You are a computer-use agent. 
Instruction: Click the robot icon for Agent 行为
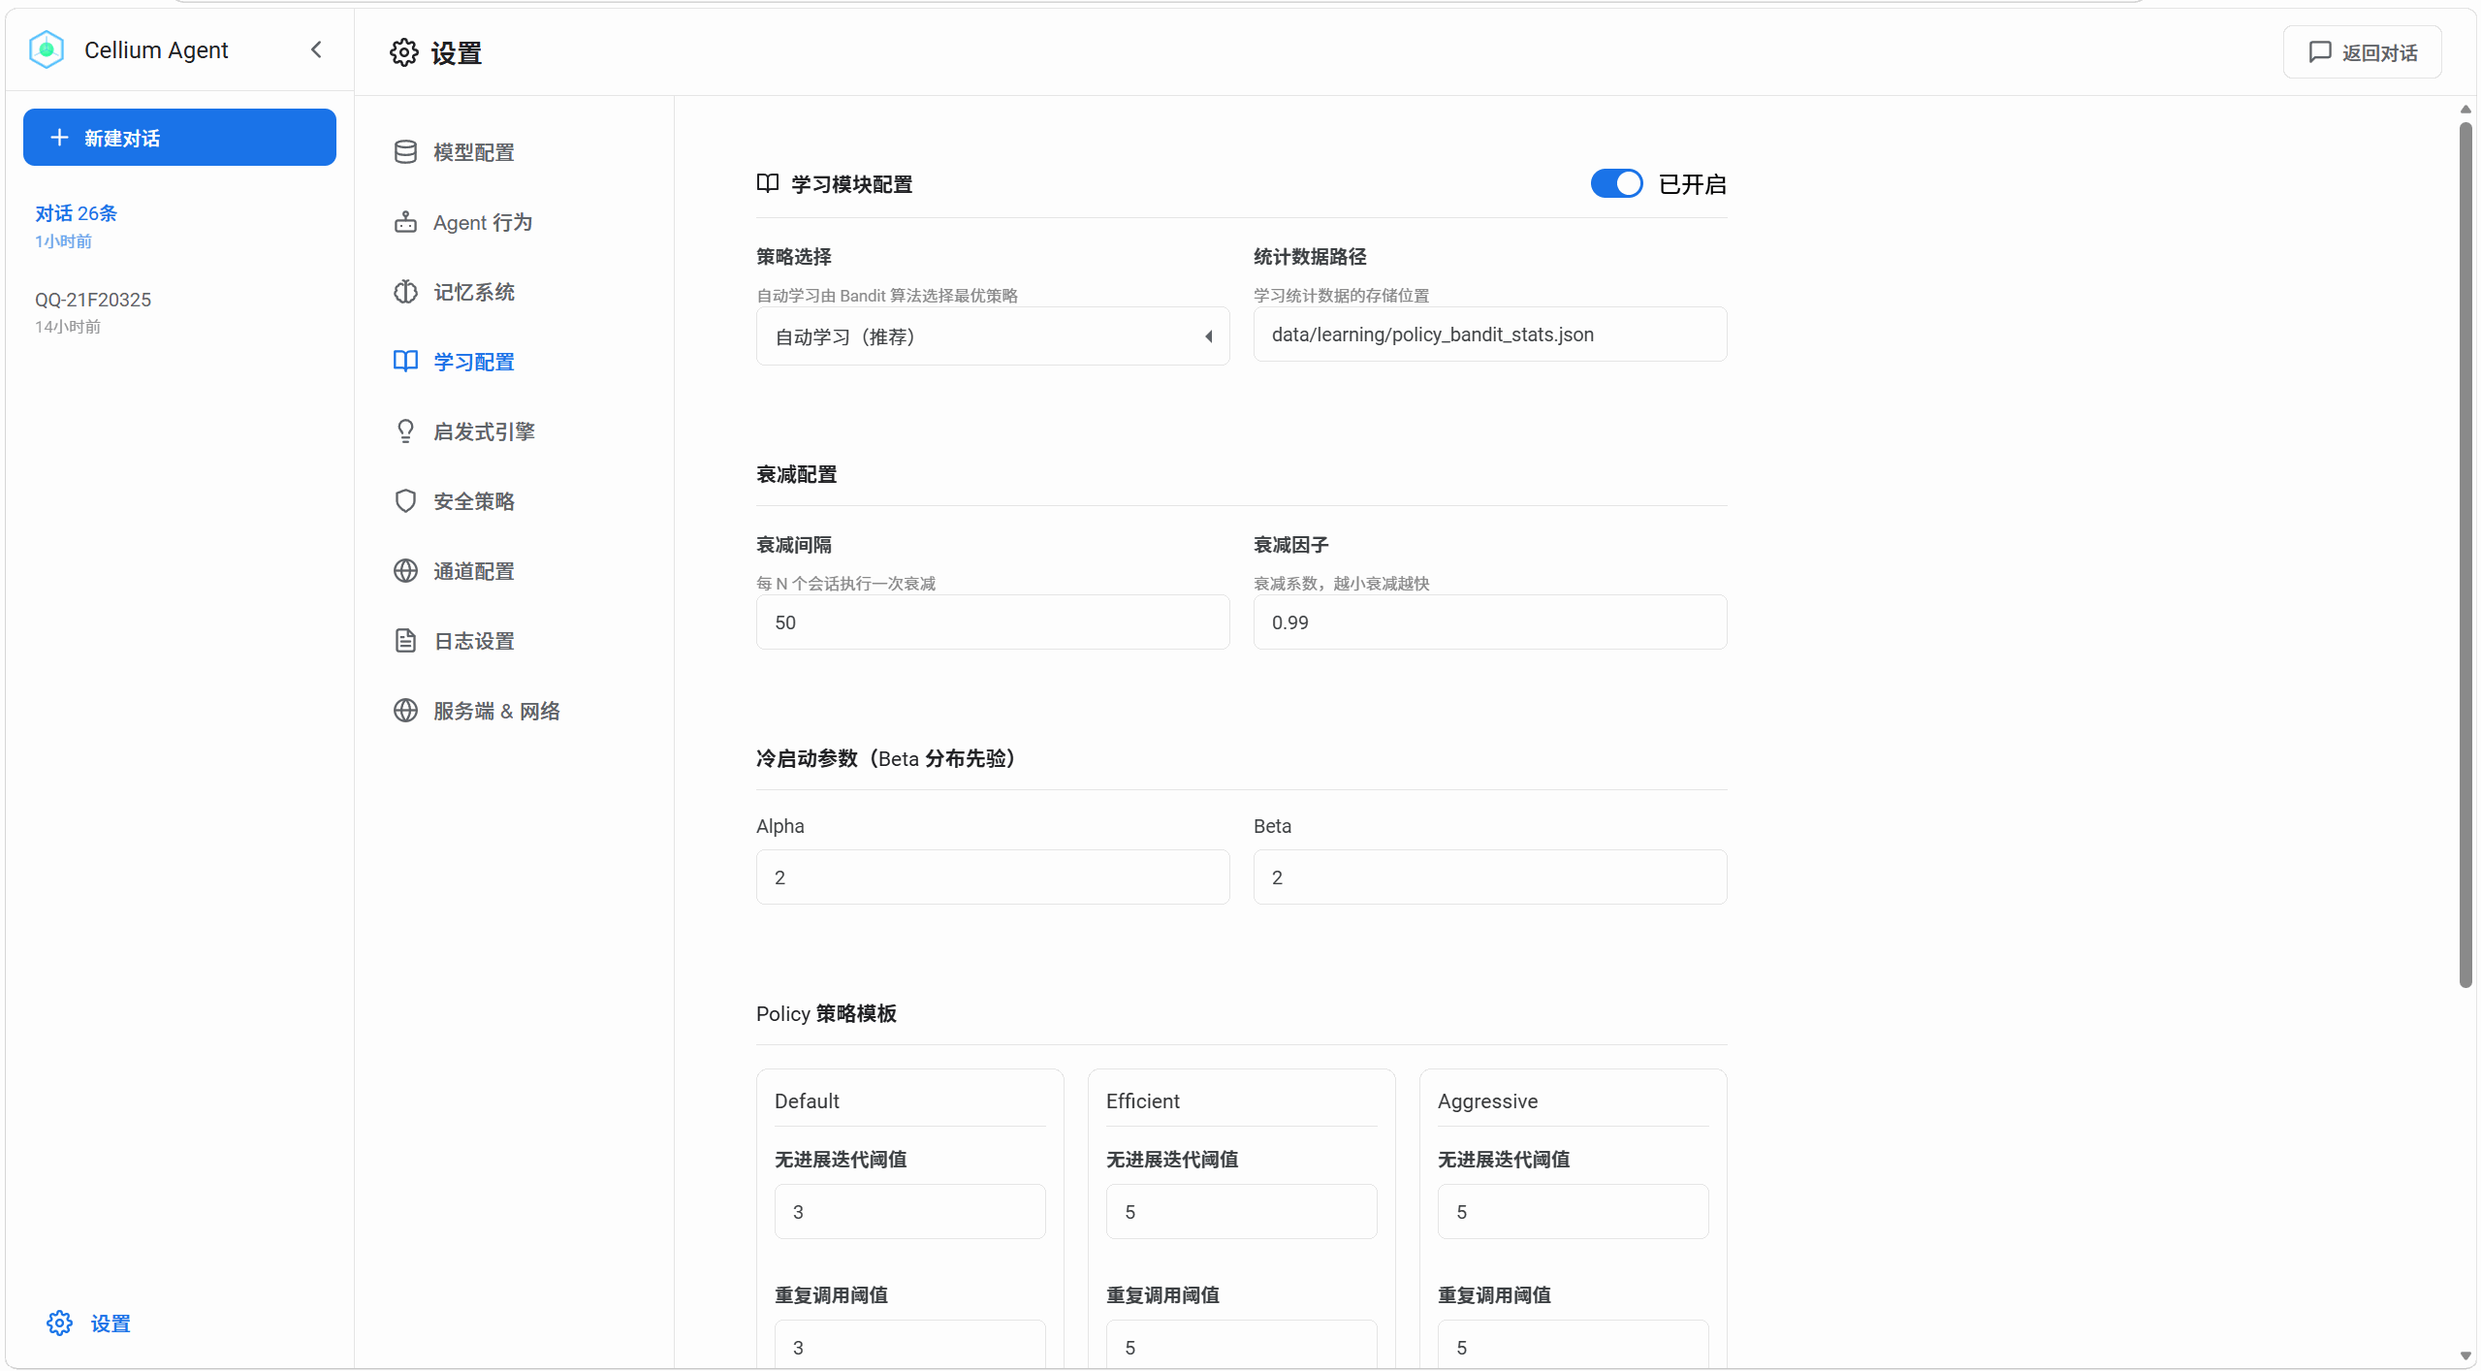(405, 222)
